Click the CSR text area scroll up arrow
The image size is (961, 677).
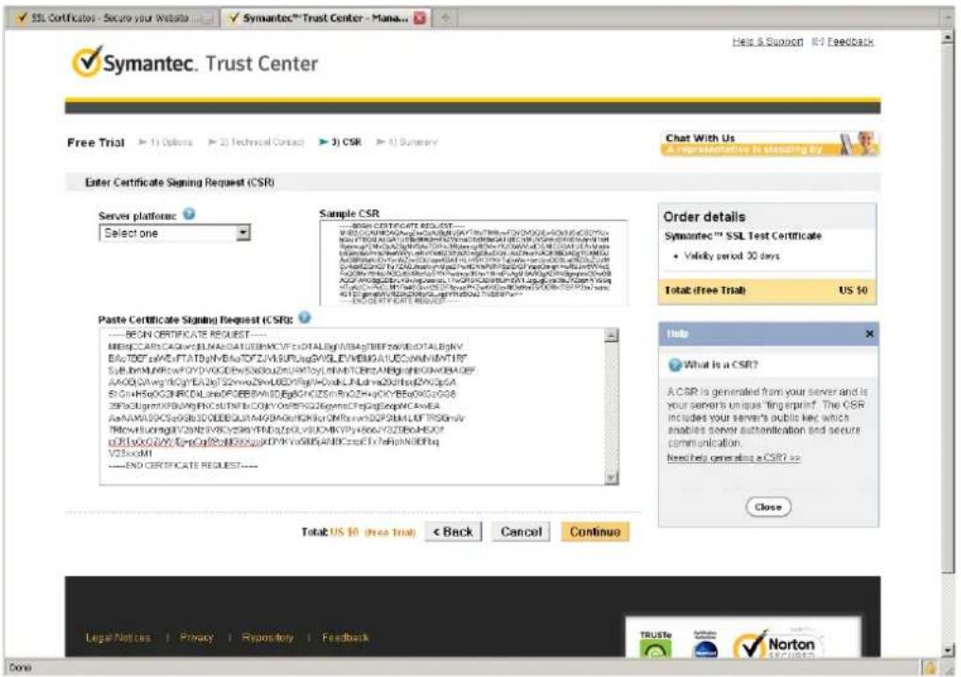pyautogui.click(x=611, y=335)
